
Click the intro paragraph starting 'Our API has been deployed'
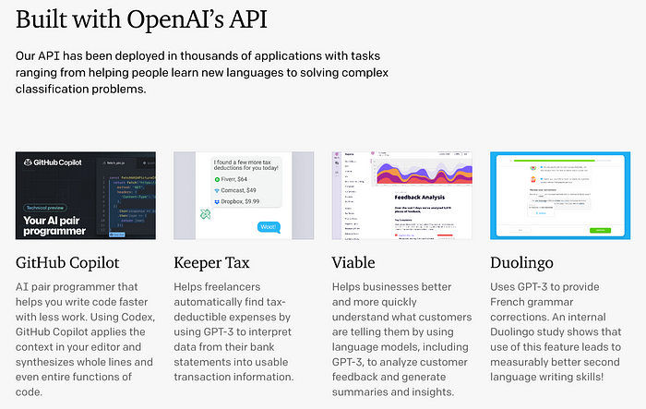point(202,73)
